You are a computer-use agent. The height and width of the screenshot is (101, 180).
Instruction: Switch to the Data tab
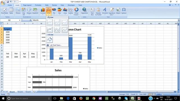pyautogui.click(x=47, y=5)
